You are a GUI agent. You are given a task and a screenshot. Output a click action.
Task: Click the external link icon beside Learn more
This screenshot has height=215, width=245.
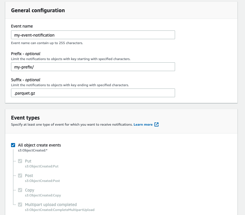(156, 124)
